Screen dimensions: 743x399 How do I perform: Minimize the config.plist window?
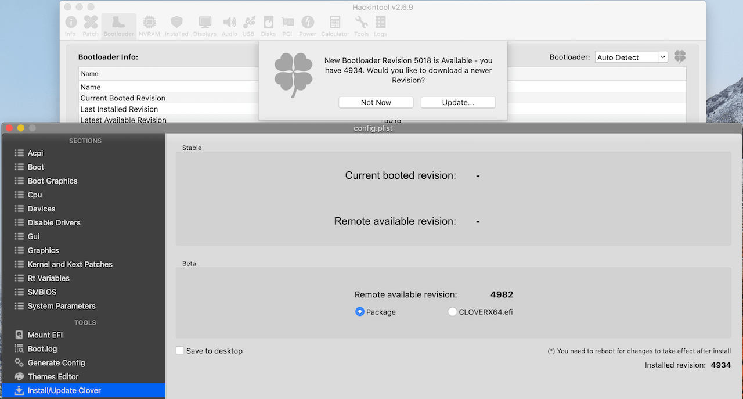(21, 128)
